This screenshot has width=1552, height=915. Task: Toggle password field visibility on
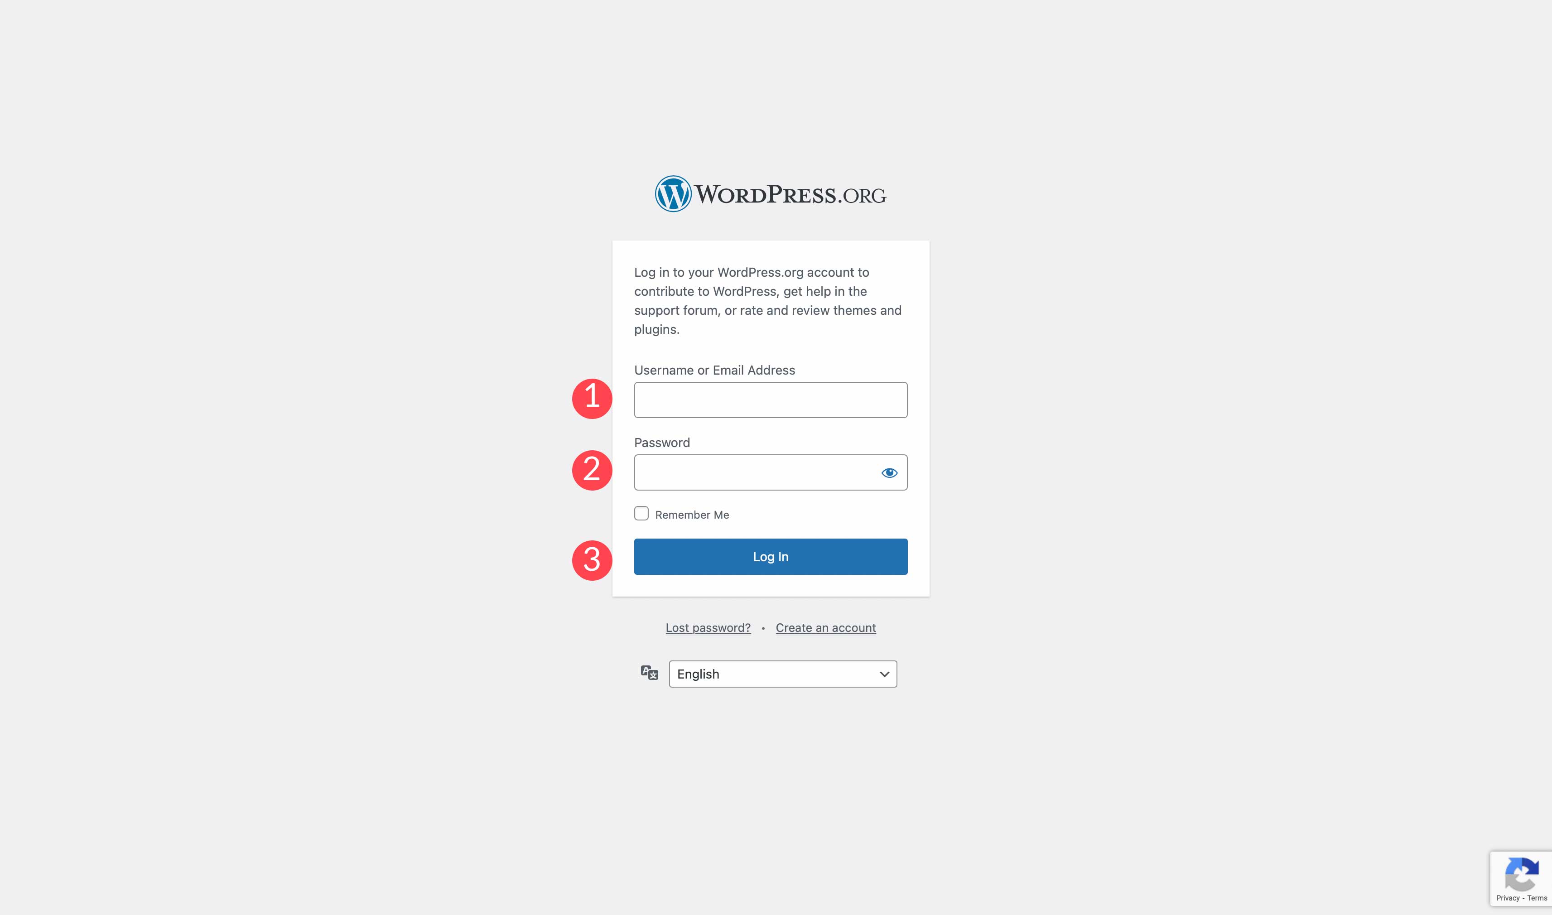[890, 472]
